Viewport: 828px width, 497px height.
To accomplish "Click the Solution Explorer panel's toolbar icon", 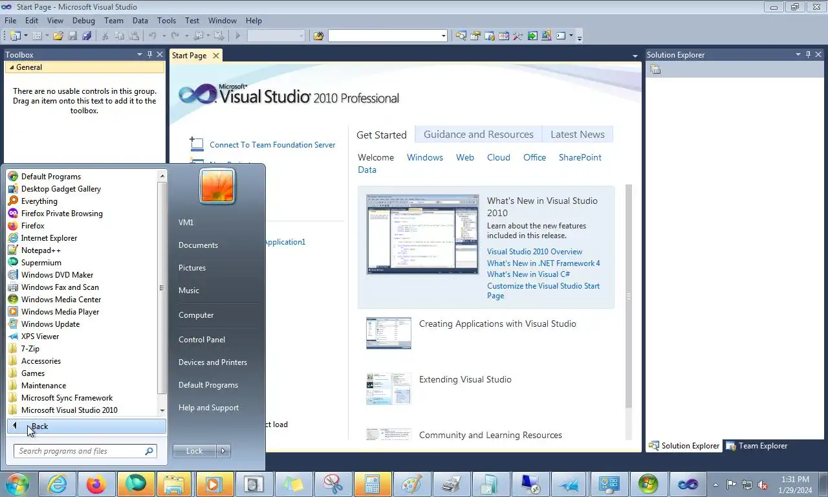I will (x=655, y=69).
